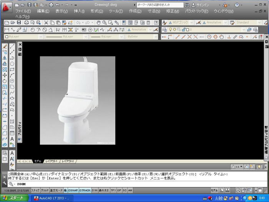
Task: Select the Hatch tool
Action: (x=12, y=122)
